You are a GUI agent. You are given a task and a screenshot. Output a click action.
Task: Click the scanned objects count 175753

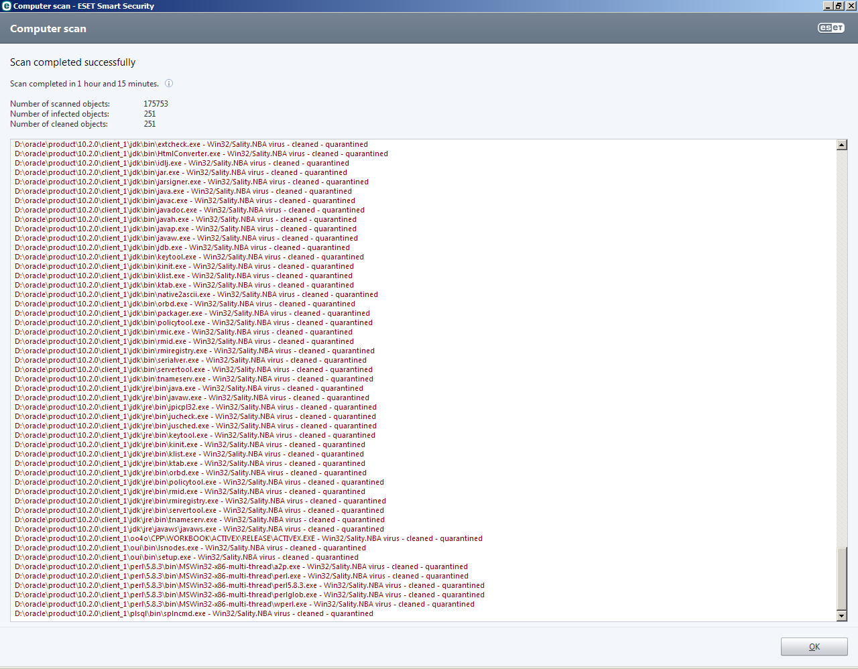[x=156, y=104]
